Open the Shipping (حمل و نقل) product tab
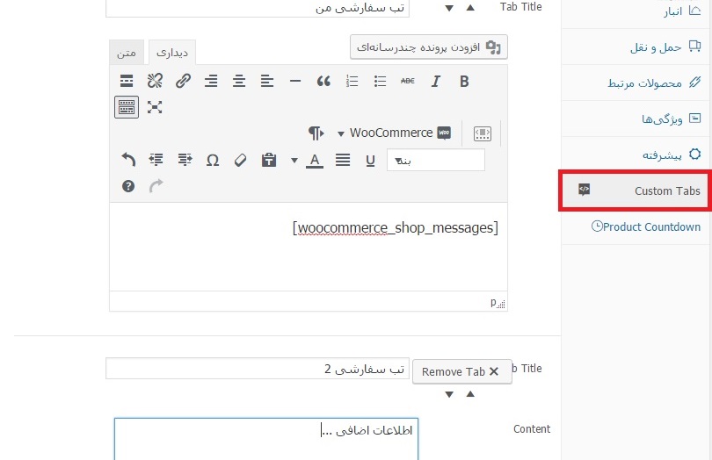 tap(636, 47)
